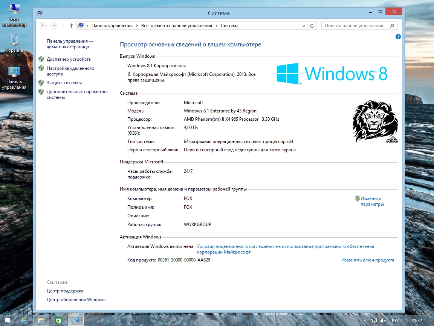Expand arrow after Панель управления breadcrumb
This screenshot has width=434, height=326.
(137, 26)
